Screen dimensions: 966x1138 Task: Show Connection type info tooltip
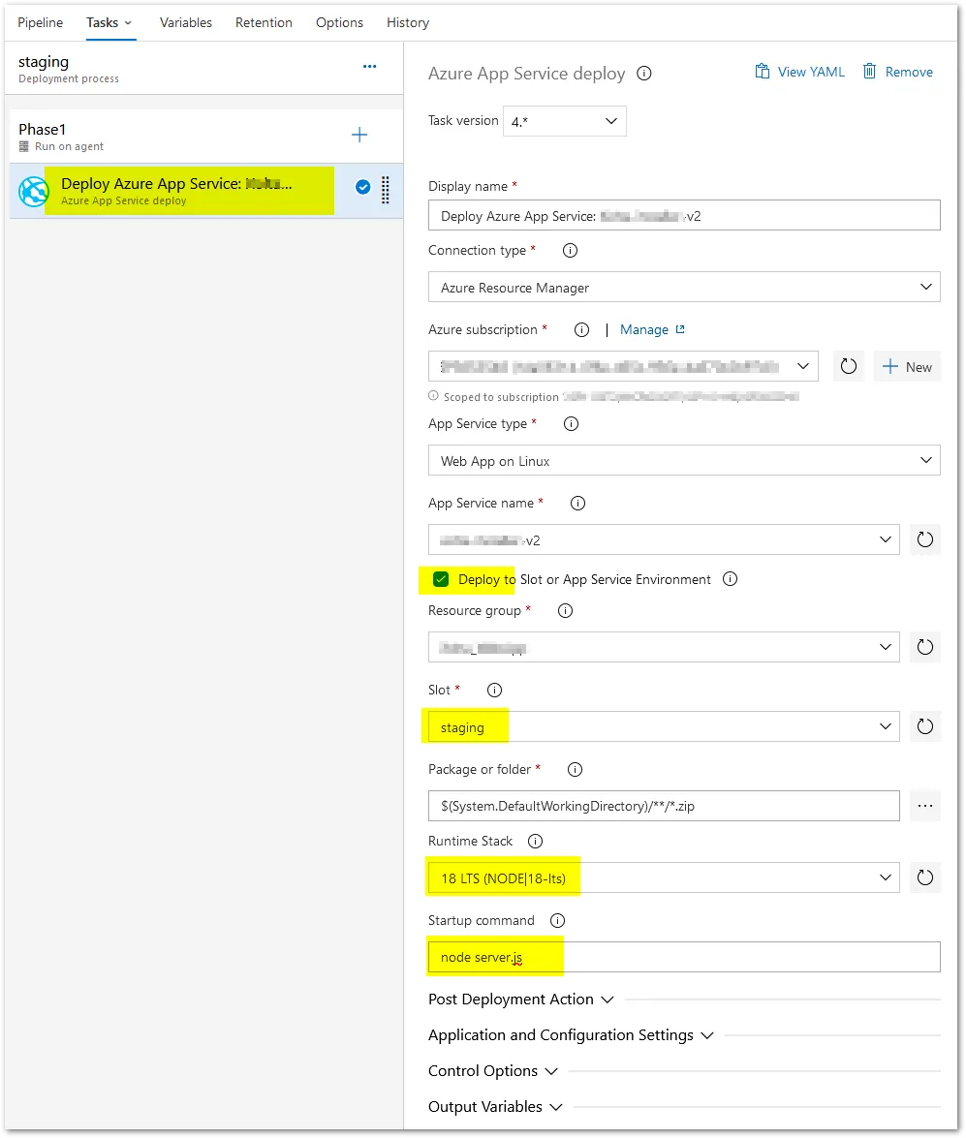[x=570, y=251]
